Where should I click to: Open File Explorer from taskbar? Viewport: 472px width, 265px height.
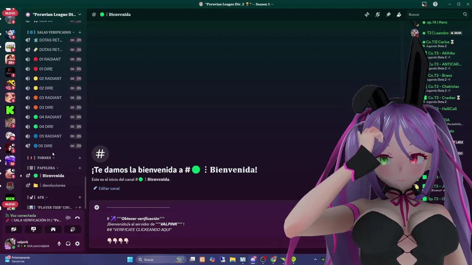click(x=233, y=259)
